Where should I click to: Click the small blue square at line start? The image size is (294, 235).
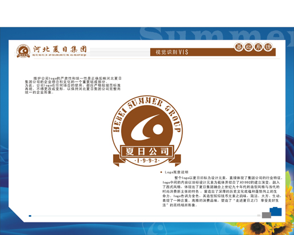[x=30, y=216]
